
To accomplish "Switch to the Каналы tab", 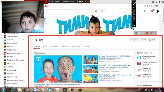I will 65,47.
